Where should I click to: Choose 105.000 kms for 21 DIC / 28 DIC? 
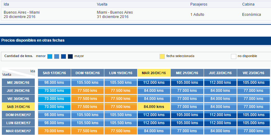point(187,83)
